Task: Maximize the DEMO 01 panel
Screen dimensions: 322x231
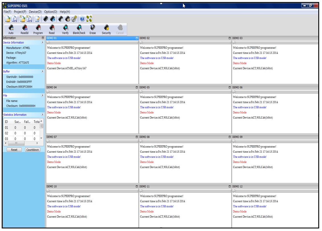Action: click(137, 38)
